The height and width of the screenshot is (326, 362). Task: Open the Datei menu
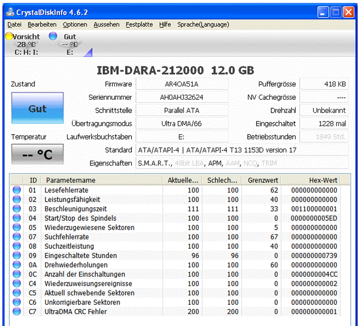tap(14, 25)
